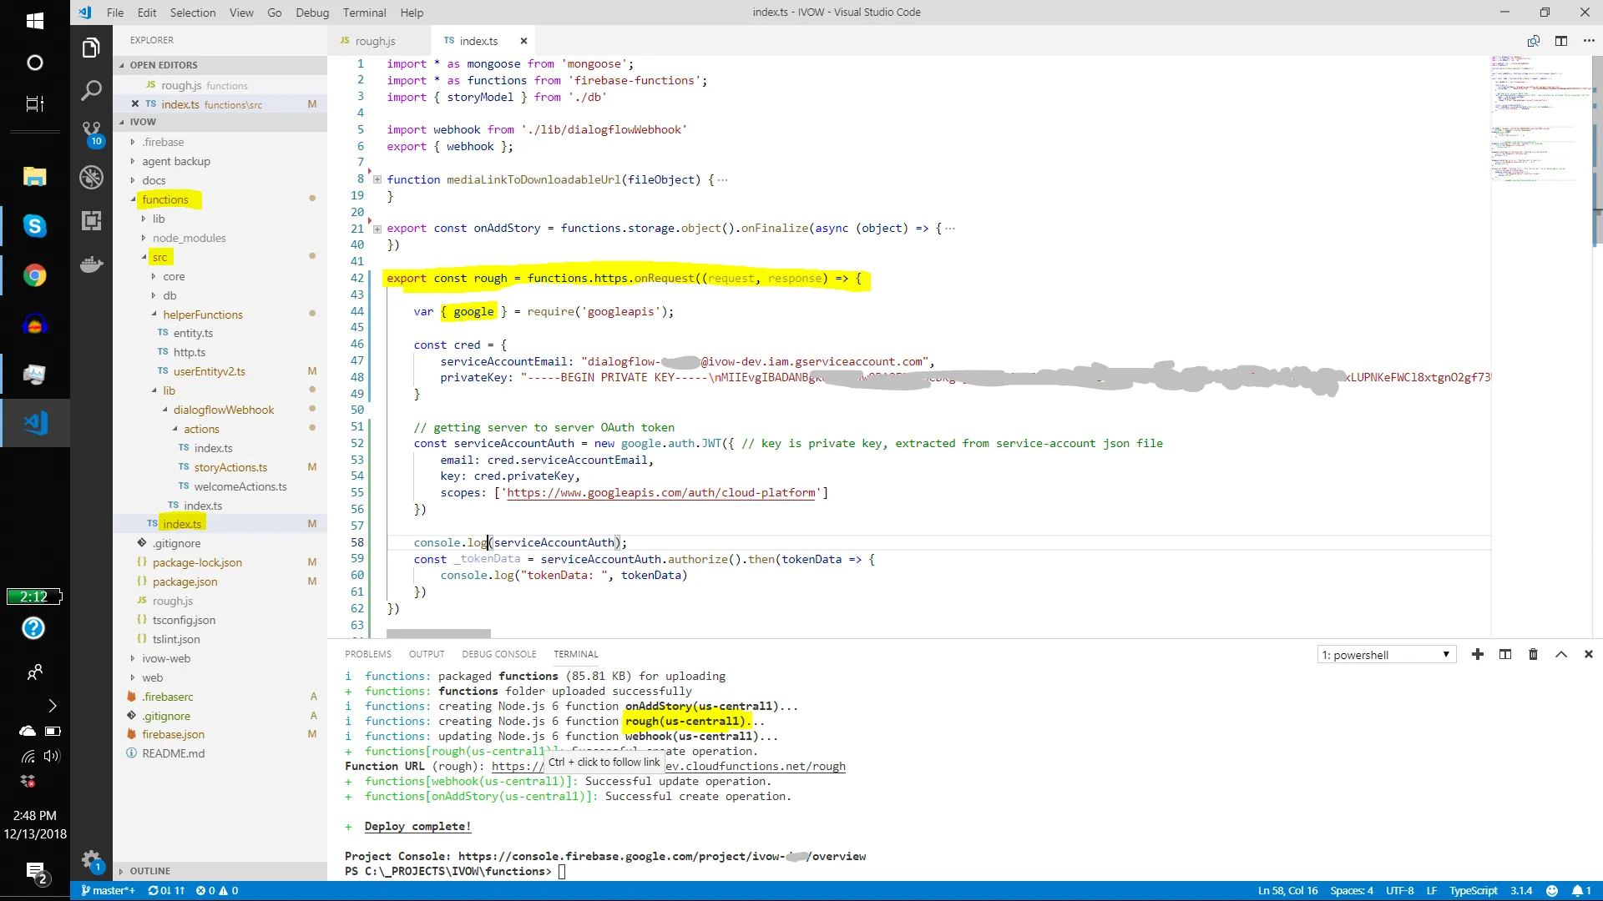Viewport: 1603px width, 901px height.
Task: Open the Search view in activity bar
Action: [91, 90]
